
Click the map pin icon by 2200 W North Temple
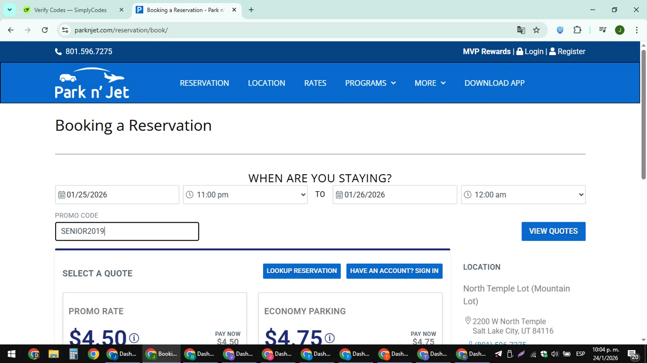click(468, 321)
